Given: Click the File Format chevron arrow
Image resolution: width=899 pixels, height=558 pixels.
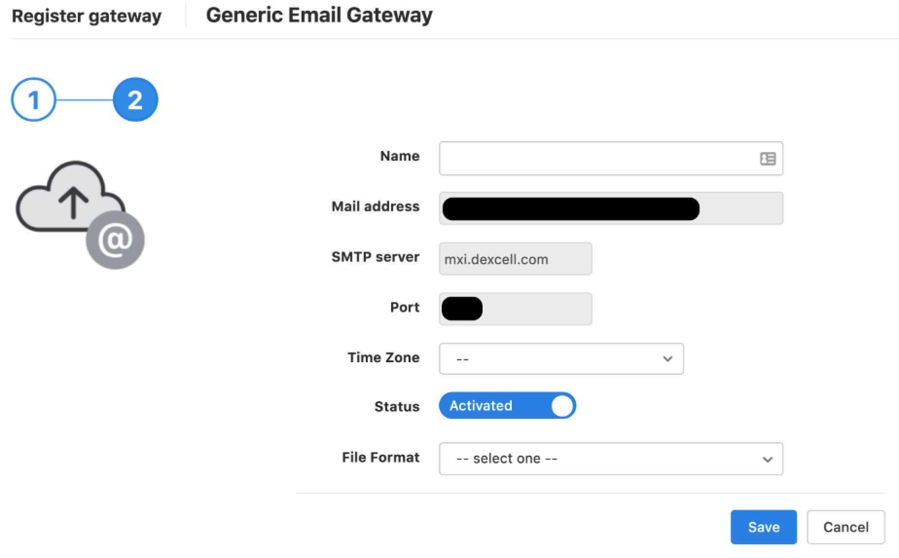Looking at the screenshot, I should click(767, 459).
